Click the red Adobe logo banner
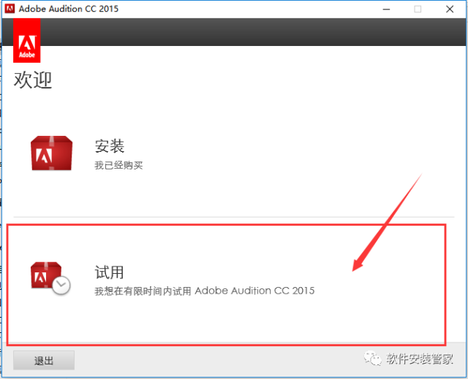This screenshot has height=379, width=468. 27,41
